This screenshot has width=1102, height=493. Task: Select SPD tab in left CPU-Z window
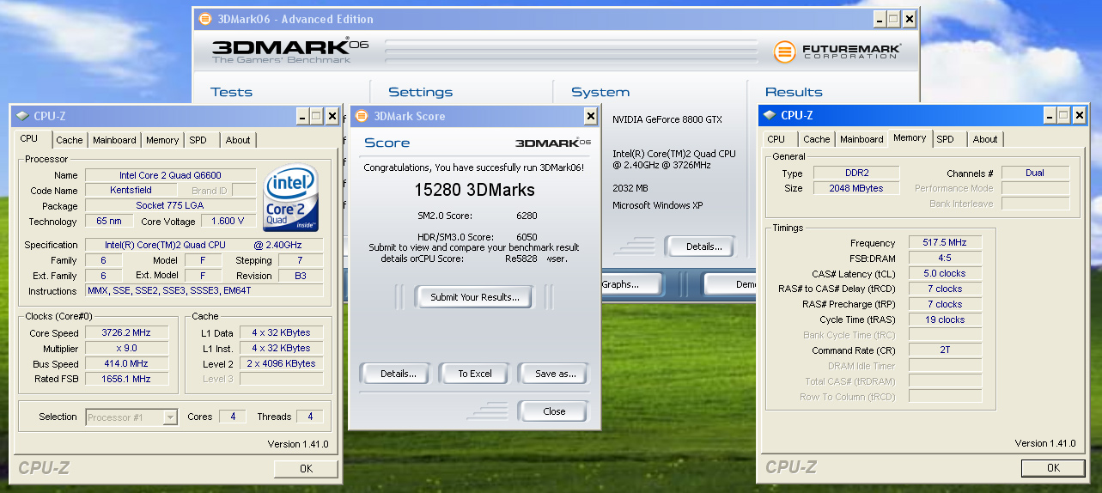pyautogui.click(x=198, y=140)
